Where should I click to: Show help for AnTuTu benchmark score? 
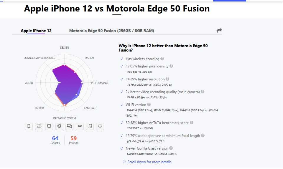(x=192, y=122)
